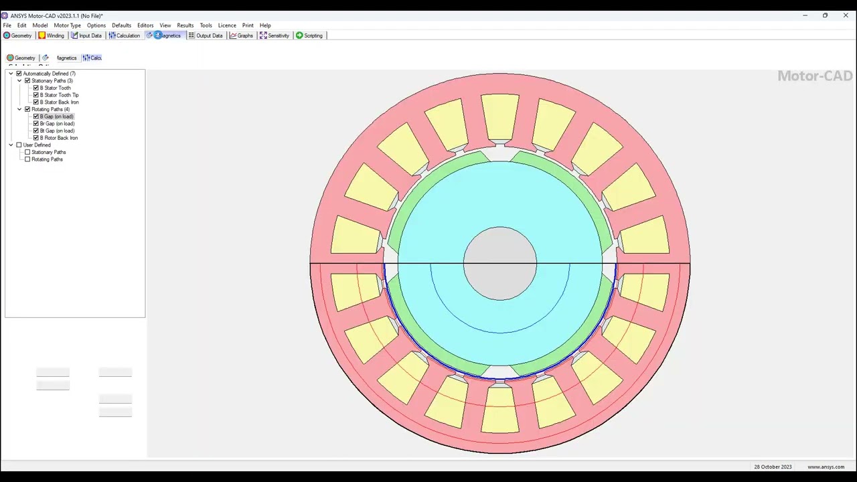The height and width of the screenshot is (482, 857).
Task: Open the Edit menu
Action: (22, 25)
